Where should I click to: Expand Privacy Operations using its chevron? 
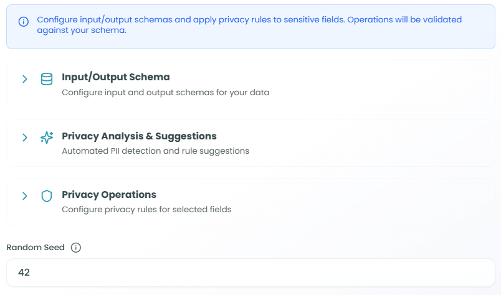tap(25, 196)
